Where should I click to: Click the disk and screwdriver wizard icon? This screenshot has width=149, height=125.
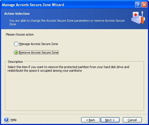tap(138, 18)
